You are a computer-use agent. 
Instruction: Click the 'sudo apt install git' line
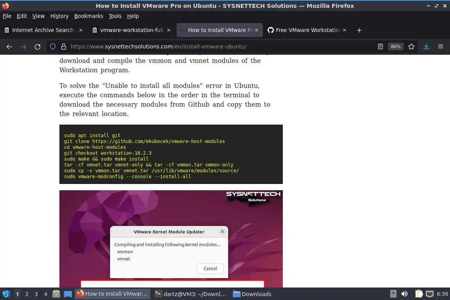click(x=92, y=135)
